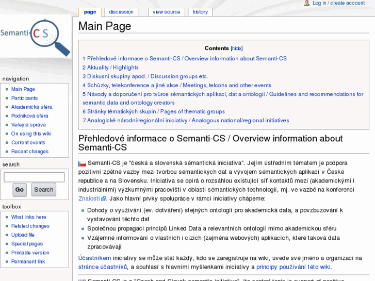Click bullet text starting Vzájemné informování
The image size is (375, 281).
click(x=214, y=242)
